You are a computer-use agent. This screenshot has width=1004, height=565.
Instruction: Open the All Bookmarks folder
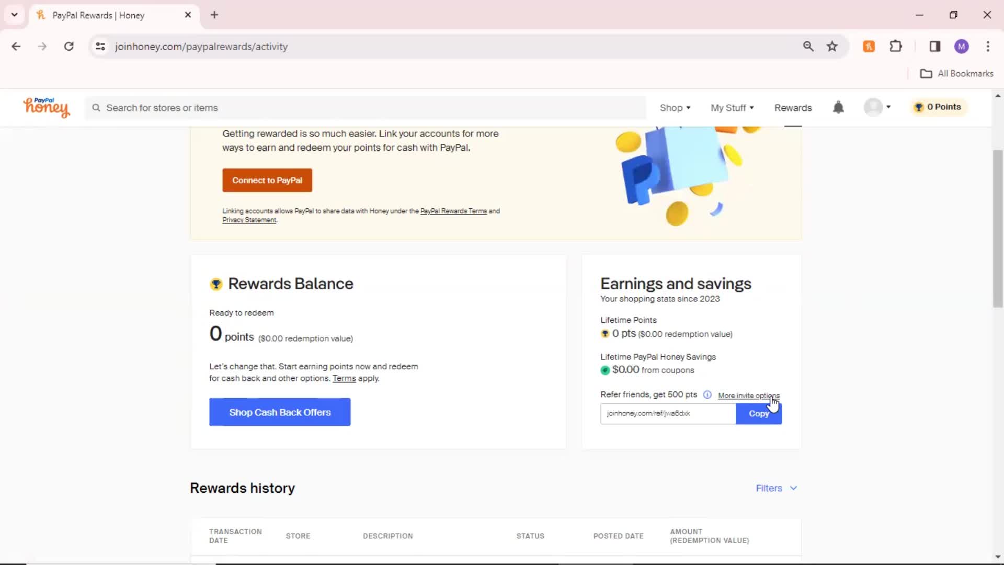coord(956,74)
